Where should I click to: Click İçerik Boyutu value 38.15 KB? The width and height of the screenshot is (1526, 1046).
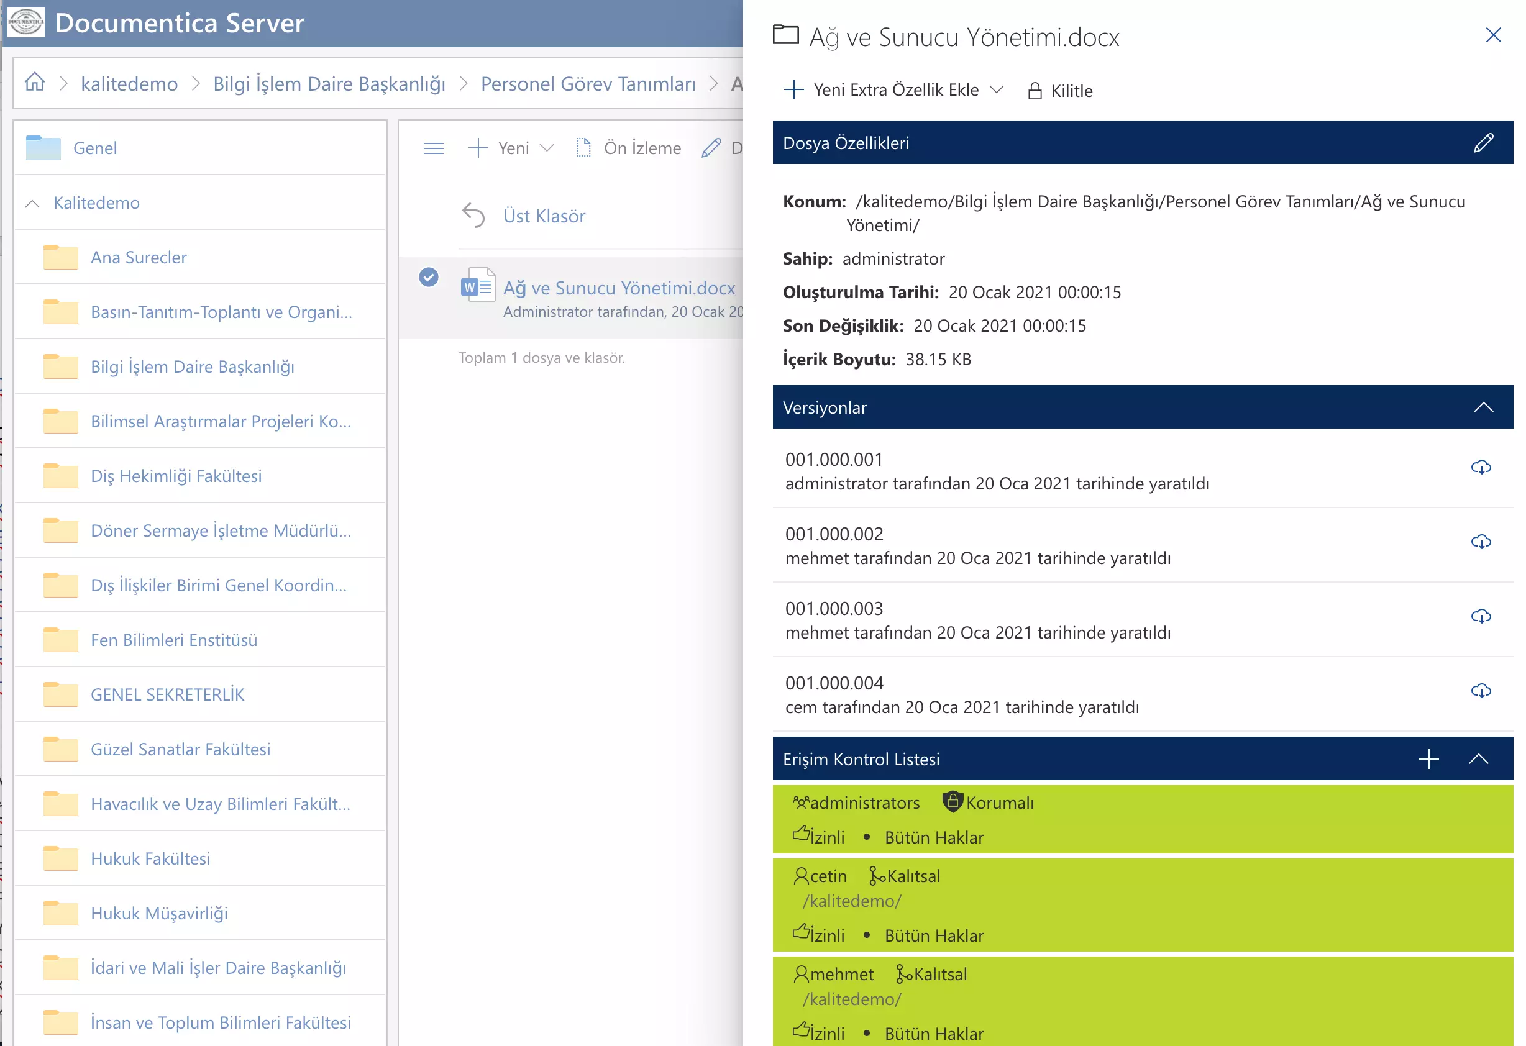pos(938,358)
